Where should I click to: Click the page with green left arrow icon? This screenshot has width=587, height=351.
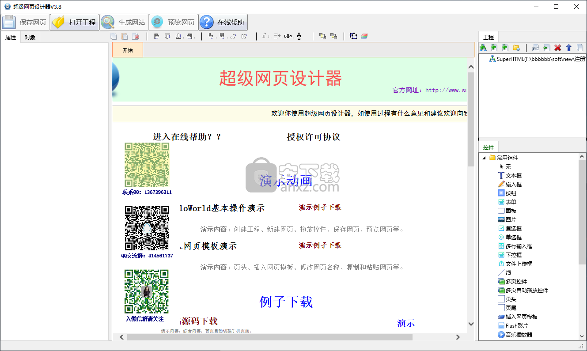547,48
